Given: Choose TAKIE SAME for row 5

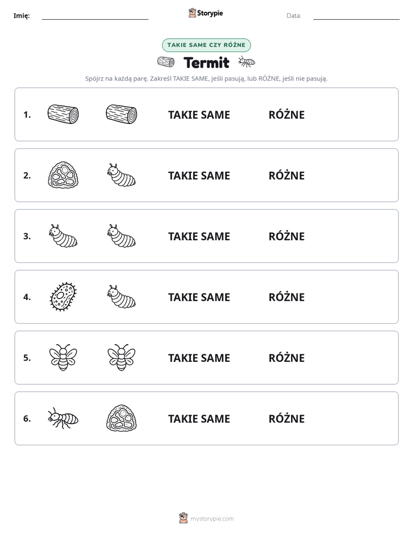Looking at the screenshot, I should 199,358.
